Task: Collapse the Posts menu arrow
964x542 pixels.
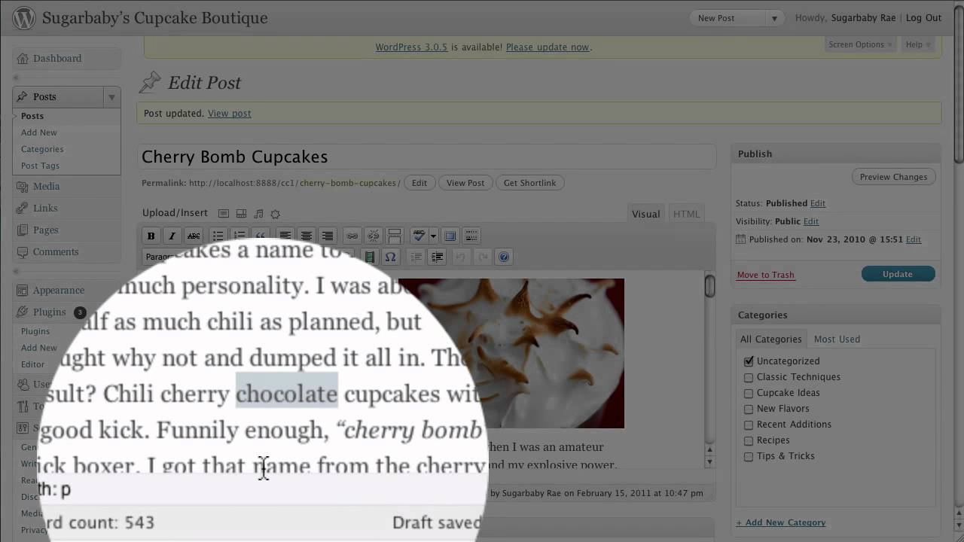Action: tap(111, 96)
